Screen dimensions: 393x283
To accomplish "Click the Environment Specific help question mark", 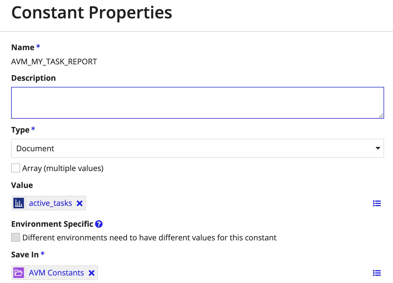I will [99, 224].
